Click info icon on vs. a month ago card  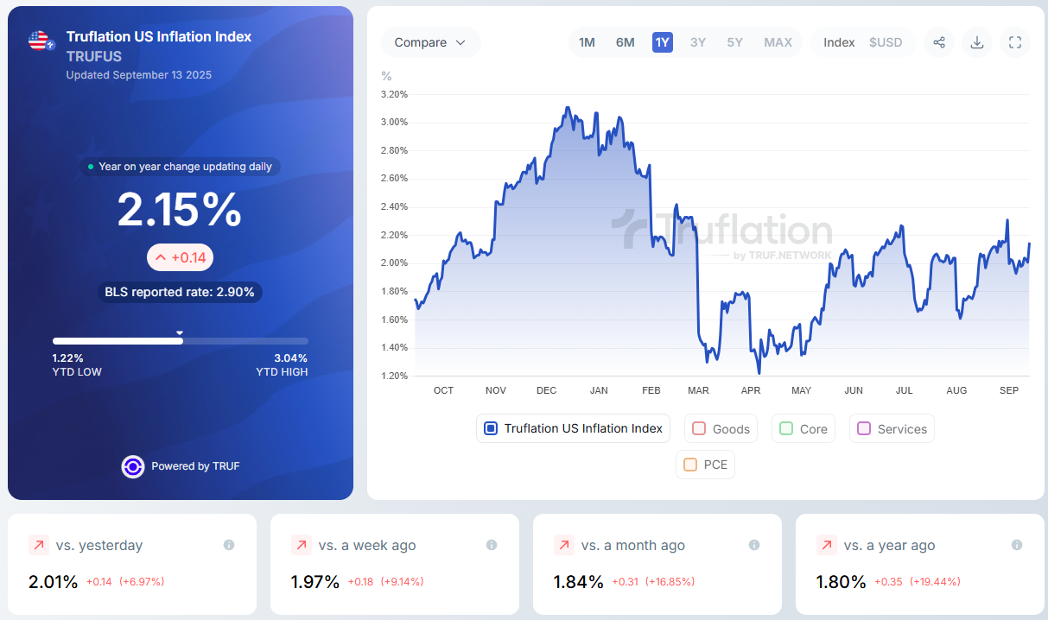pyautogui.click(x=754, y=545)
